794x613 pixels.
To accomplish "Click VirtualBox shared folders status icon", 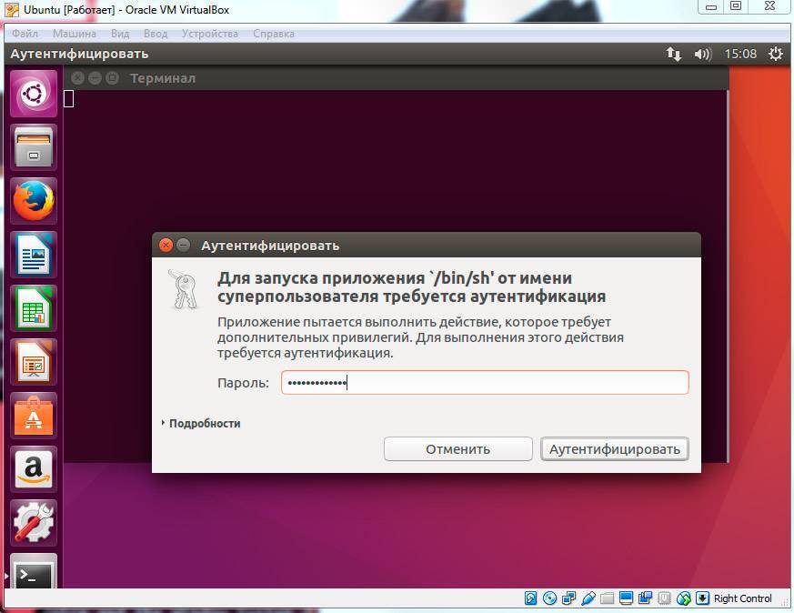I will [608, 598].
